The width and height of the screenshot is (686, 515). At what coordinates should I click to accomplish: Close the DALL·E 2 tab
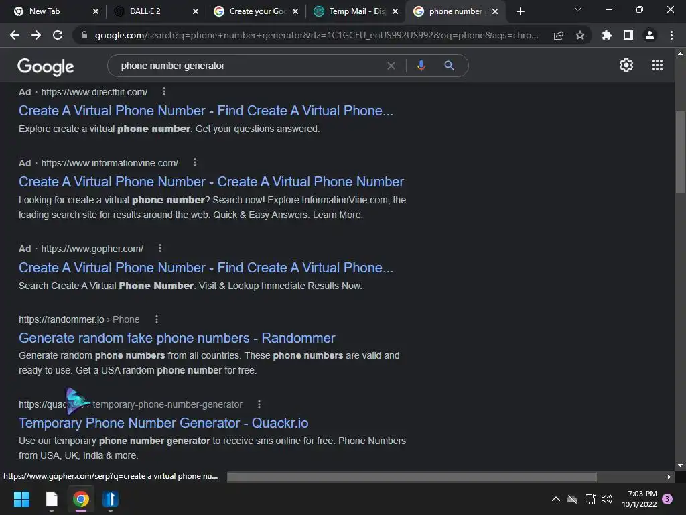pos(196,11)
